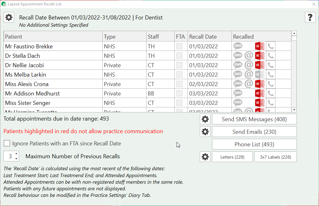The height and width of the screenshot is (206, 319).
Task: Open SMS message settings gear
Action: 205,119
